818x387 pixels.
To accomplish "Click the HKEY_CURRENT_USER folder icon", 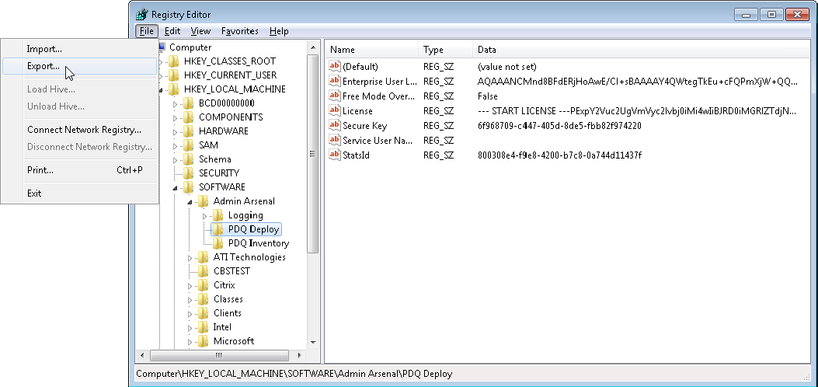I will 173,75.
